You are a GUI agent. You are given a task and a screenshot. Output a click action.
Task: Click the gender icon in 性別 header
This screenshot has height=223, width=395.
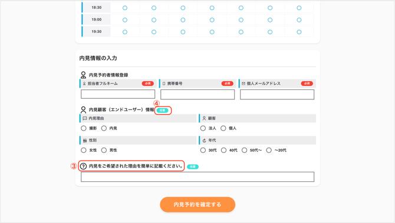(x=85, y=140)
